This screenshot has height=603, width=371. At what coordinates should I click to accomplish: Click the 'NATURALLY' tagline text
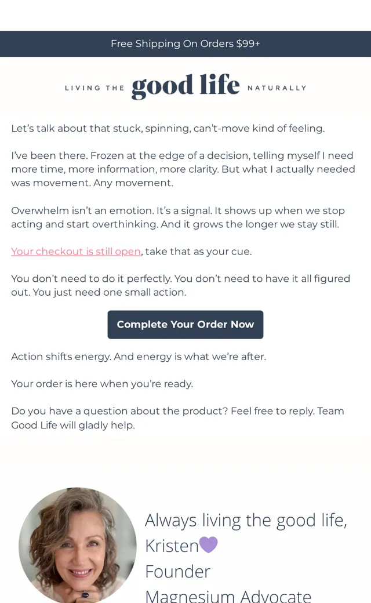[277, 88]
